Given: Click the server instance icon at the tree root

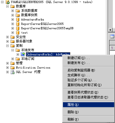Looking at the screenshot, I should (8, 2).
